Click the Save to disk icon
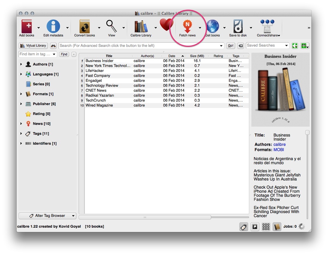 [238, 26]
